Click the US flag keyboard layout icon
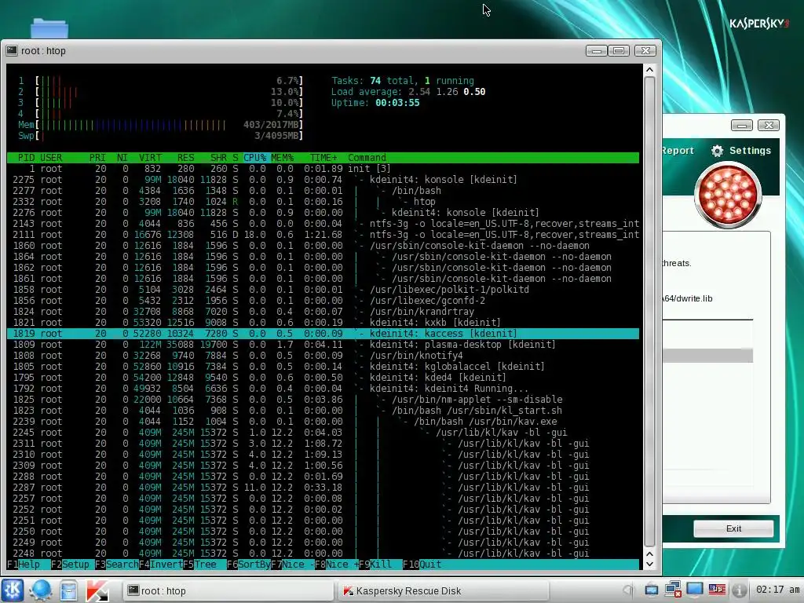This screenshot has width=804, height=603. pos(717,590)
